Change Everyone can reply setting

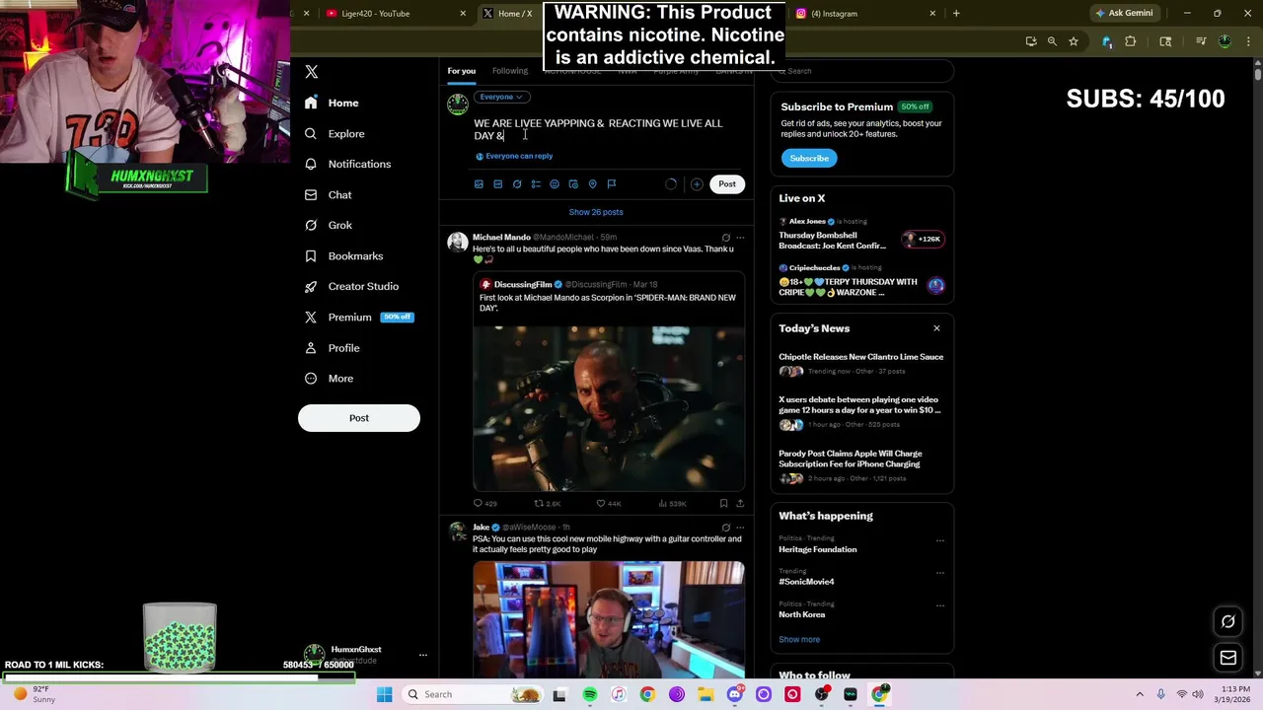point(514,156)
